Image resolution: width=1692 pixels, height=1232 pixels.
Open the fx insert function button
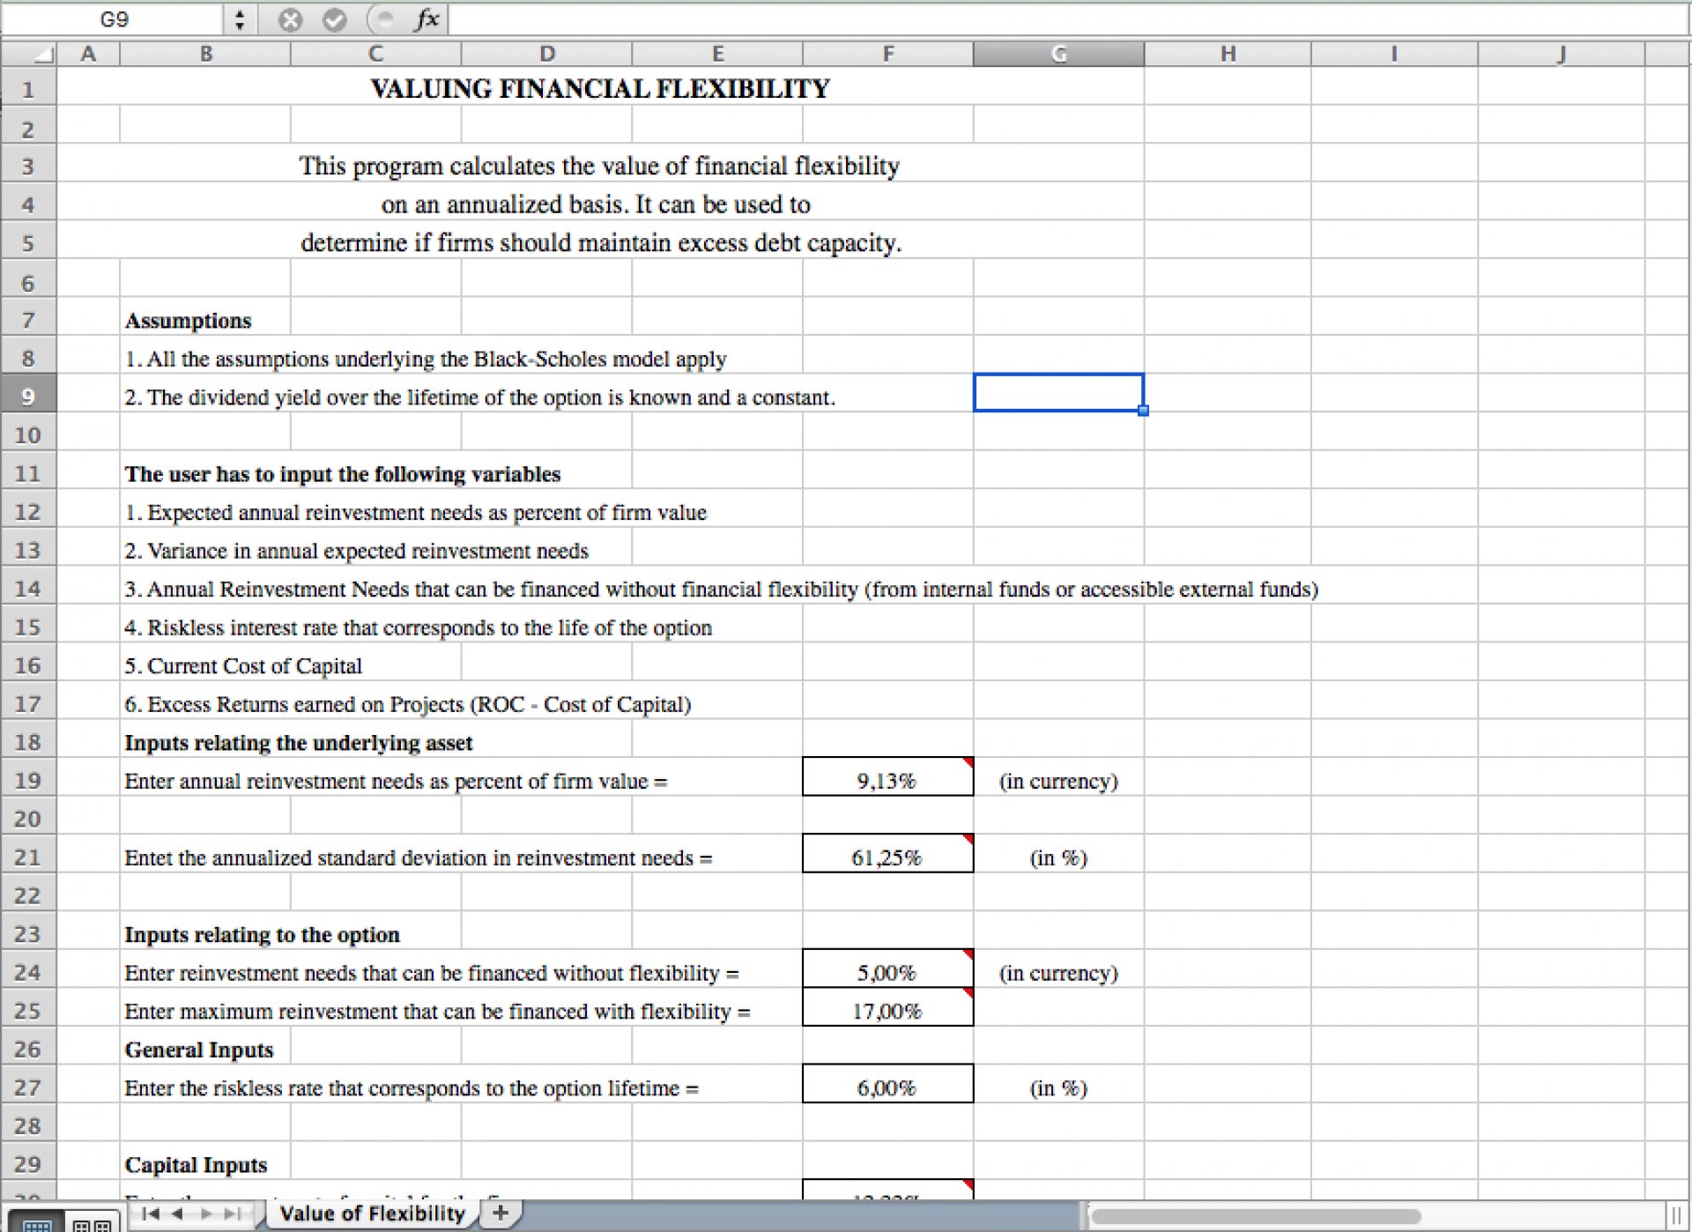click(x=427, y=19)
